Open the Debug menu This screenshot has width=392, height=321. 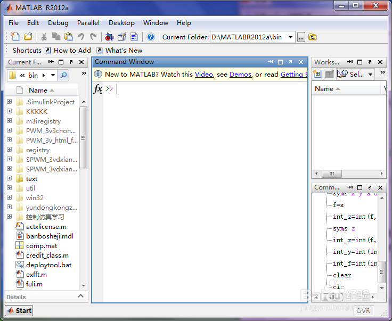(x=58, y=23)
